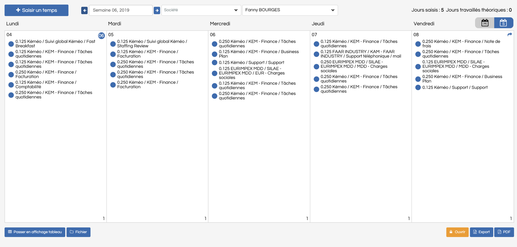This screenshot has height=247, width=517.
Task: Click Vendredi day header
Action: click(424, 24)
